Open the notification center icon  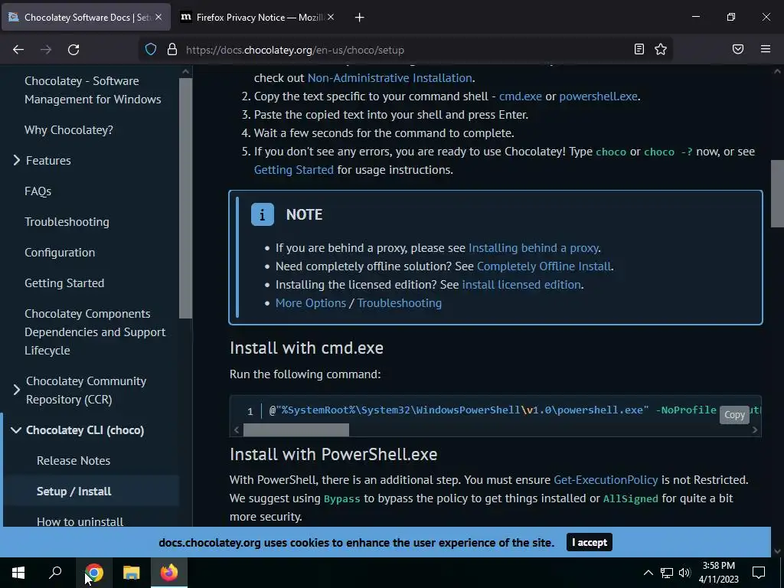coord(759,573)
